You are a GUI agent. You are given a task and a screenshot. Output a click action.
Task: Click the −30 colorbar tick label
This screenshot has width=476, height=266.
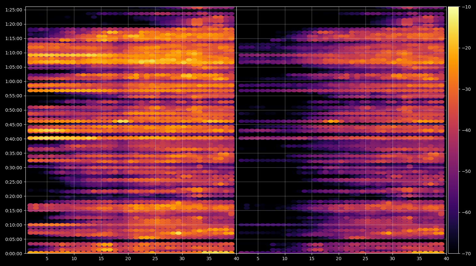[466, 89]
